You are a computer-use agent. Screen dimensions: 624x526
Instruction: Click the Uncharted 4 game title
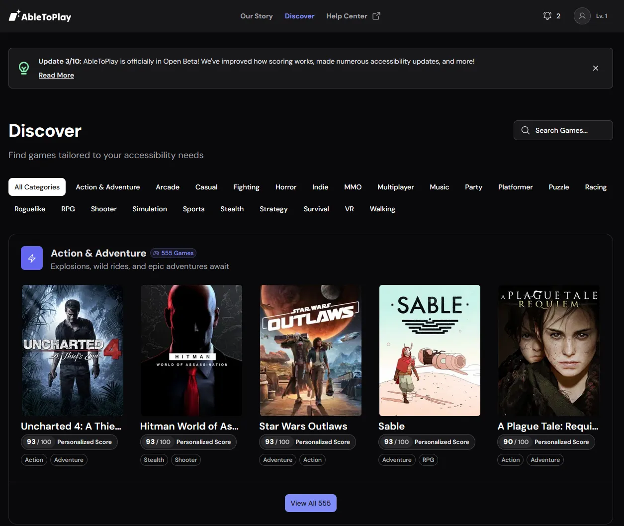pyautogui.click(x=71, y=426)
